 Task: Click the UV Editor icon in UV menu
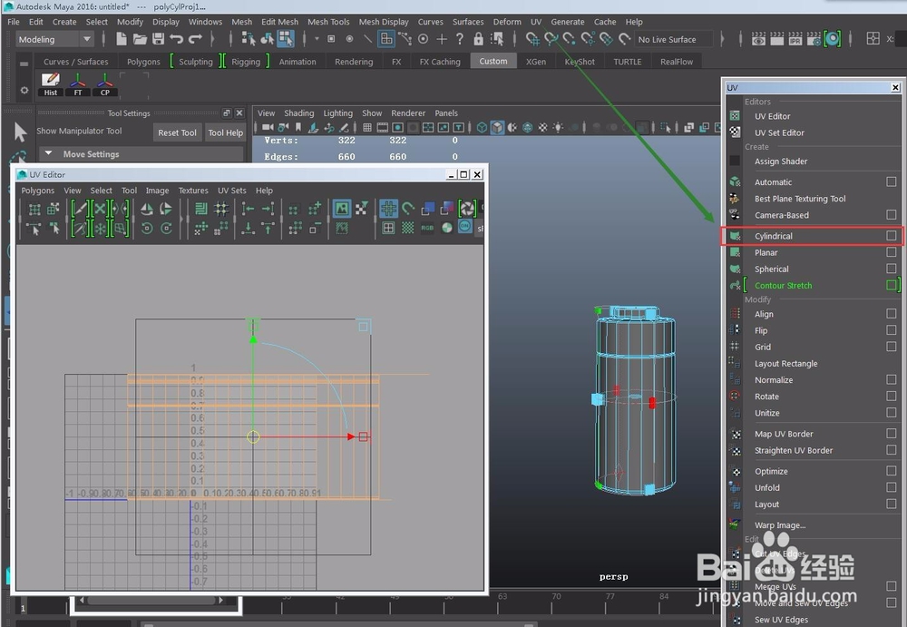[x=735, y=116]
